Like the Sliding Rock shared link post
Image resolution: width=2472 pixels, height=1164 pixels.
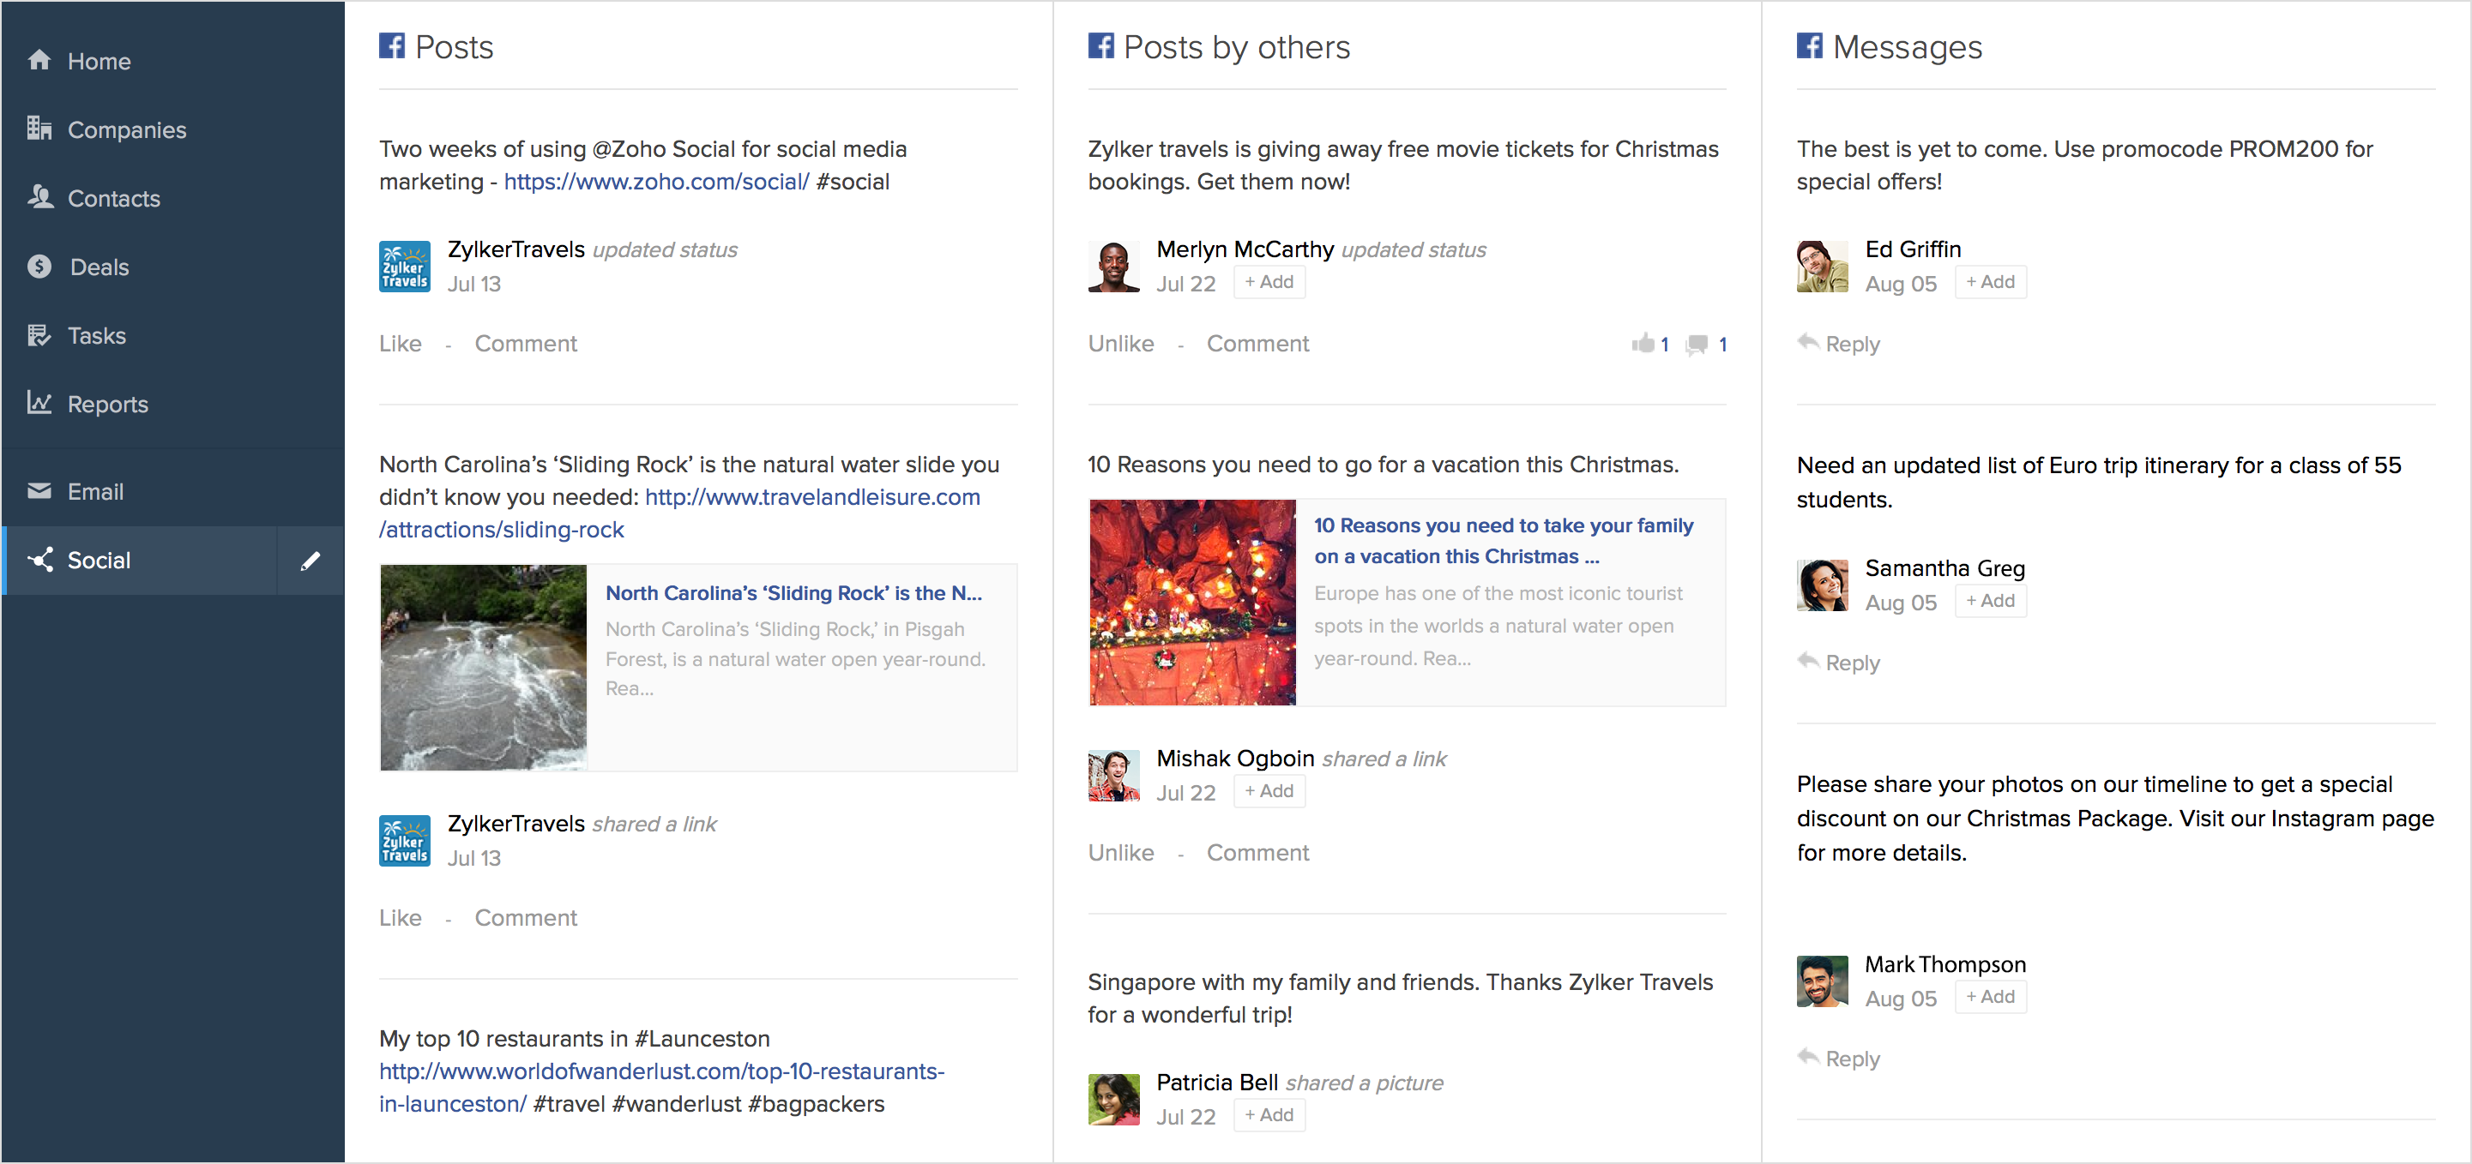click(x=401, y=918)
